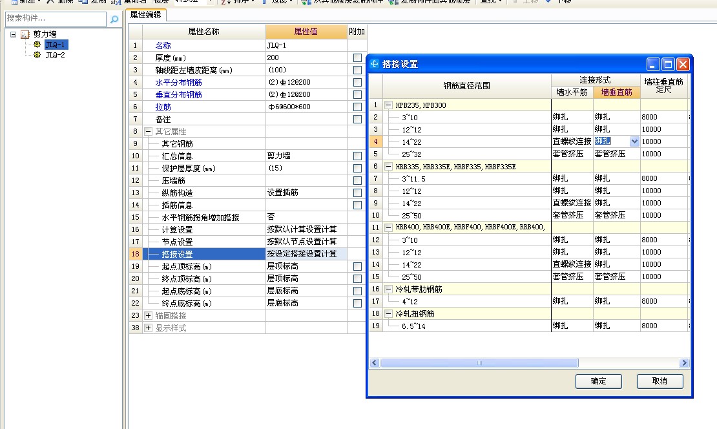Click the 墙垂直筋 column header
The height and width of the screenshot is (429, 717).
(x=616, y=92)
